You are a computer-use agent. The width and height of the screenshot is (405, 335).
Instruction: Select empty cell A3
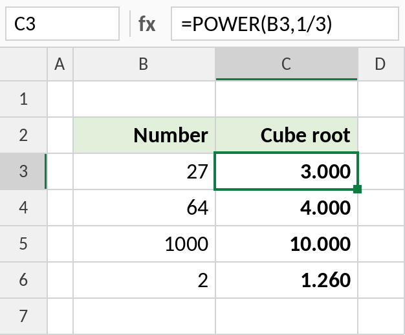[60, 171]
